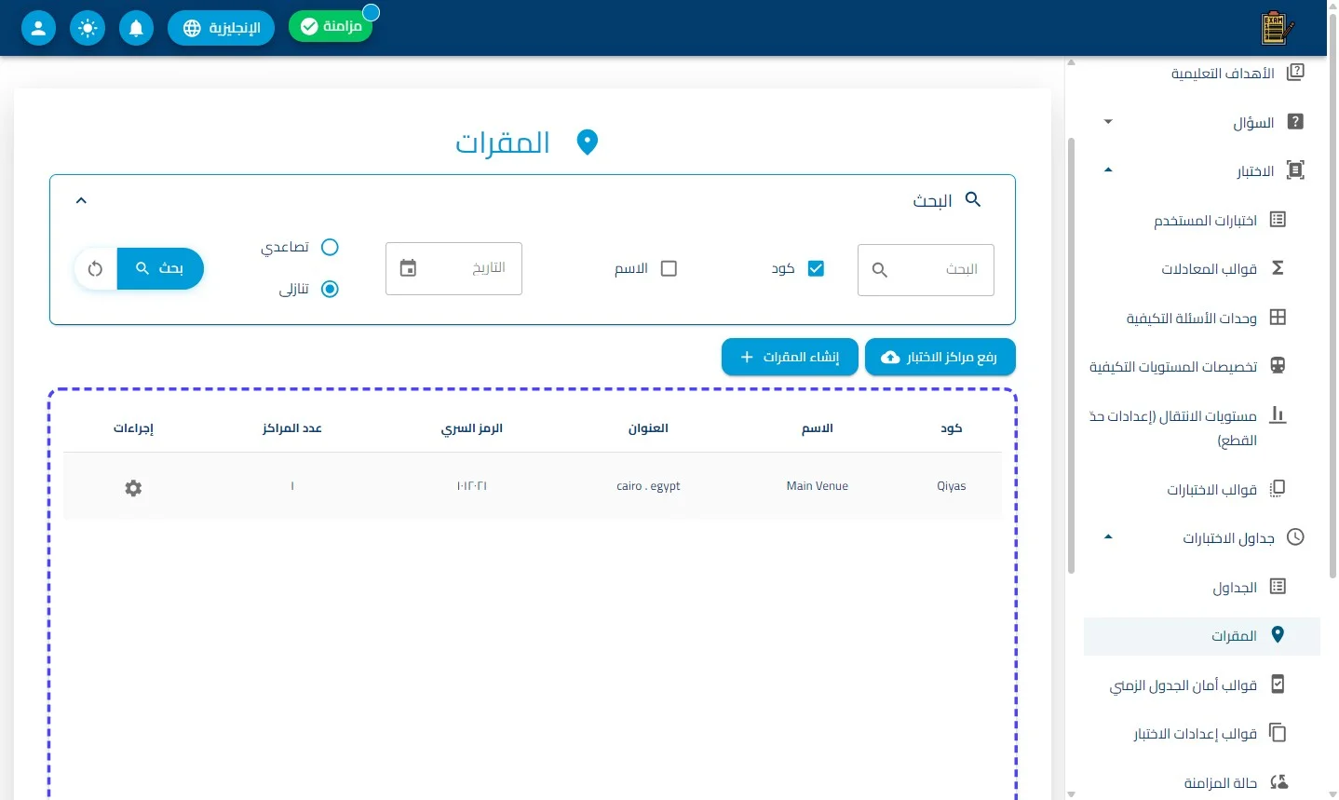Click the التاريخ date input field
Image resolution: width=1339 pixels, height=800 pixels.
[453, 268]
